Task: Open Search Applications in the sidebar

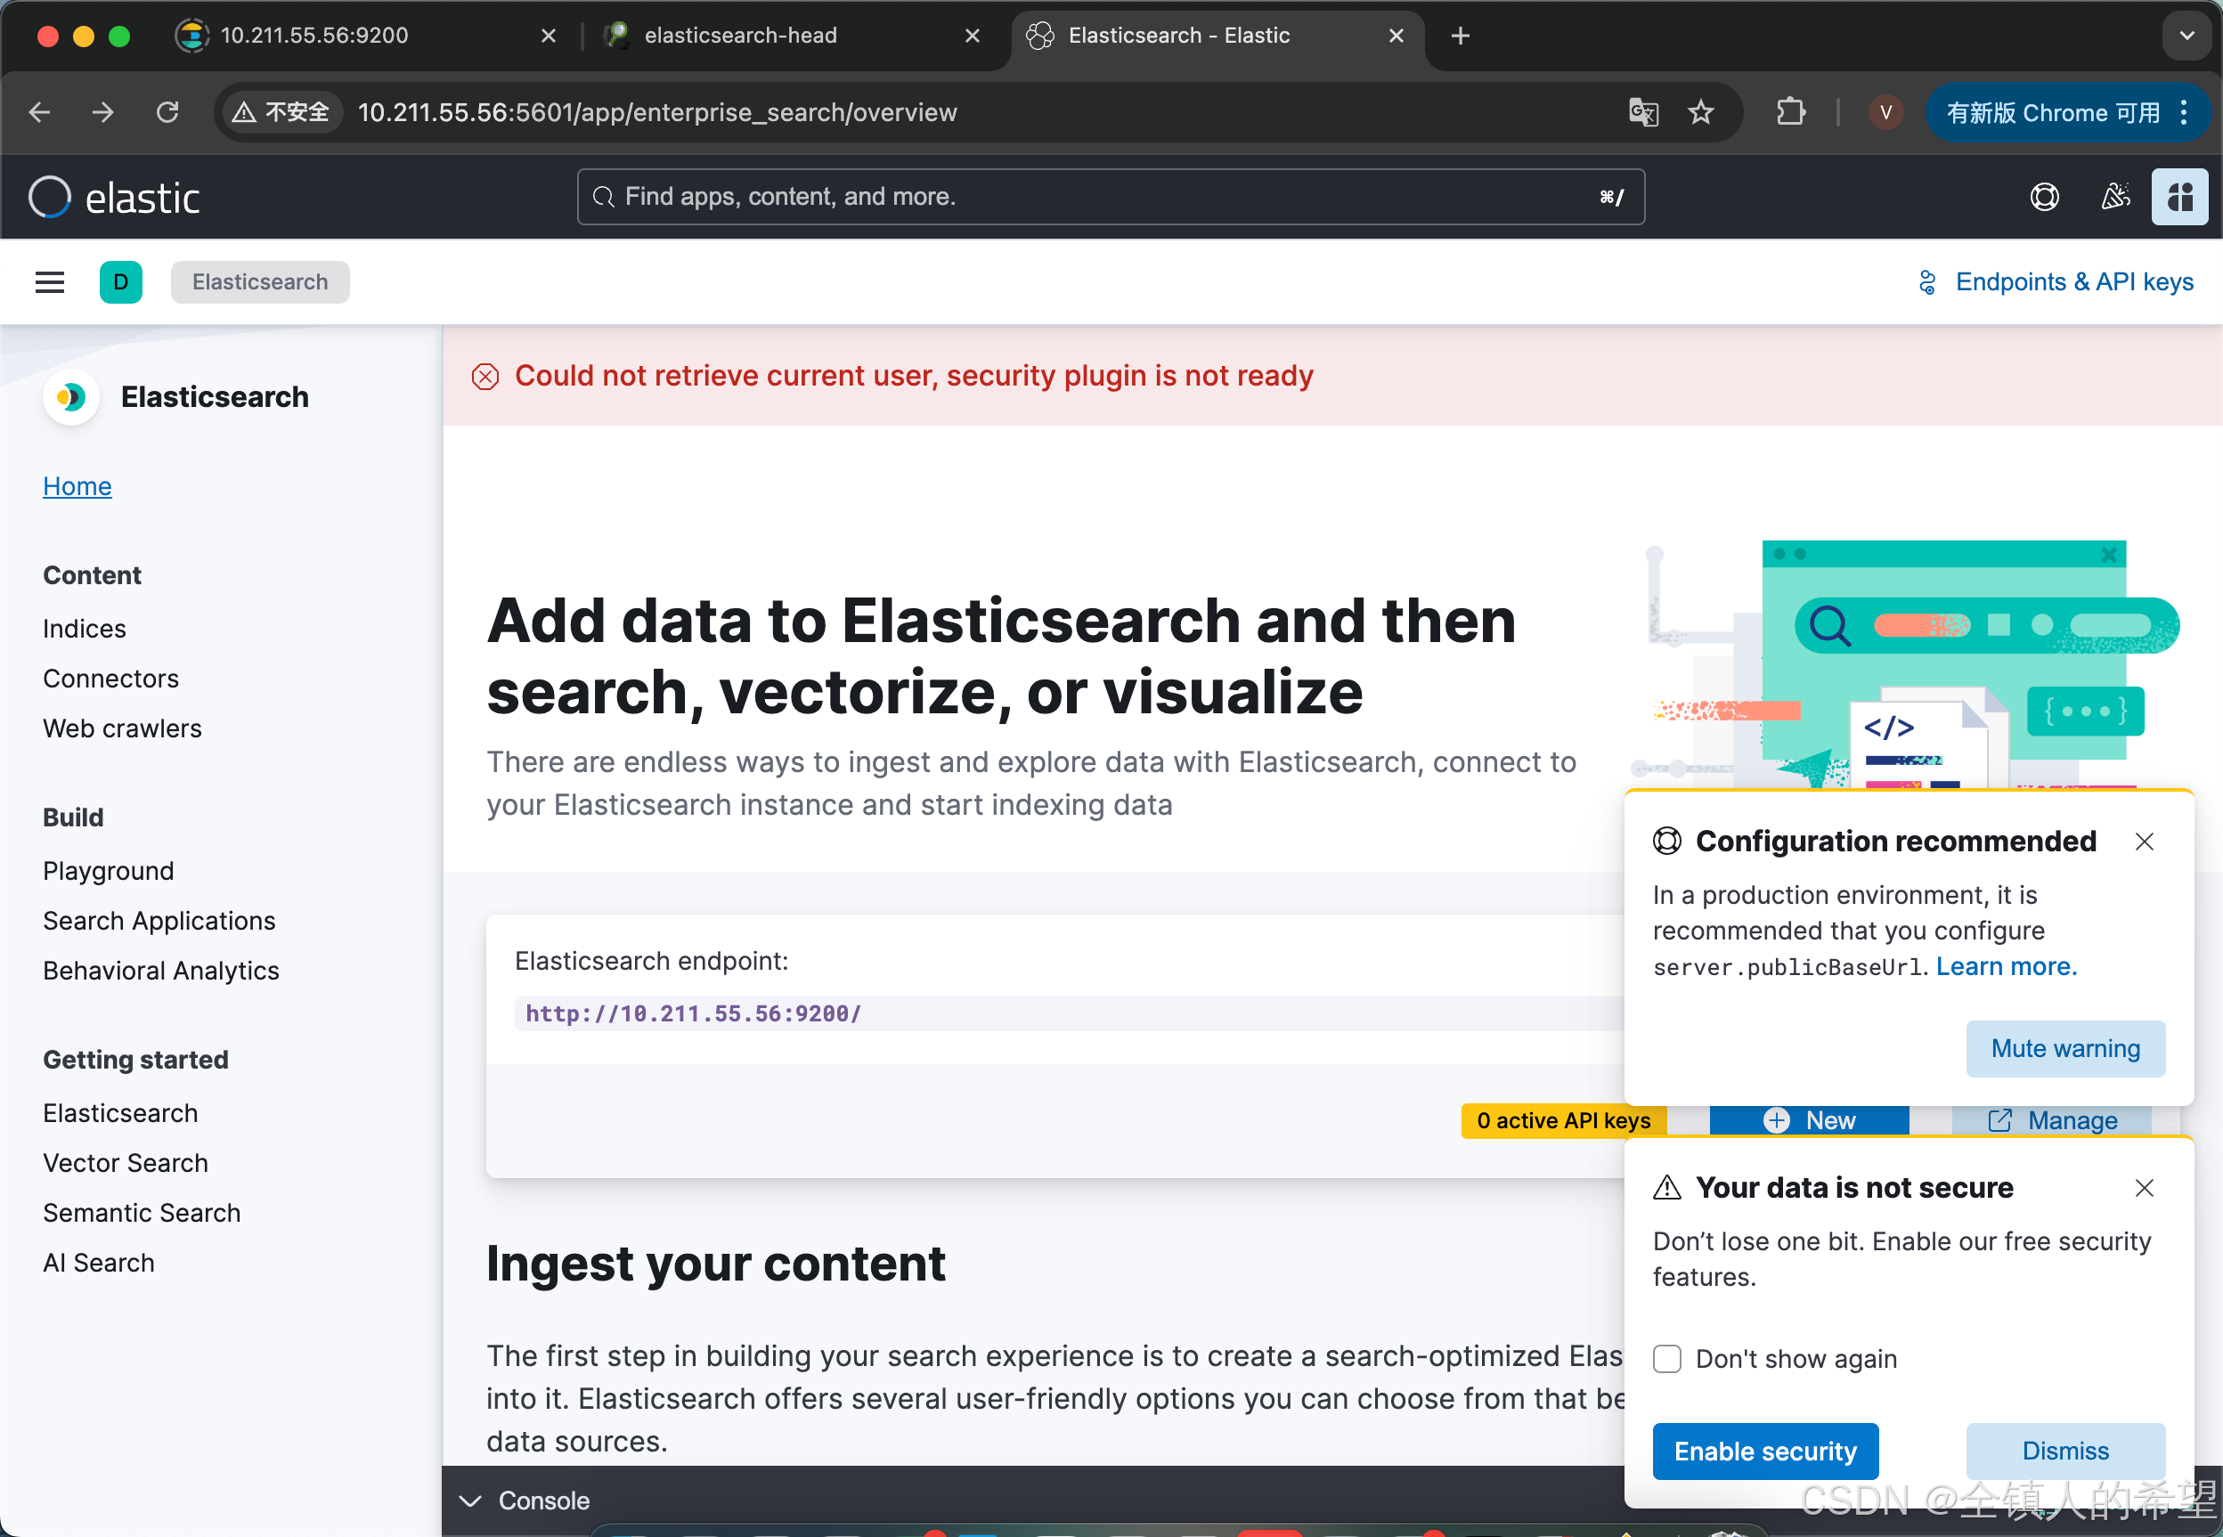Action: [159, 922]
